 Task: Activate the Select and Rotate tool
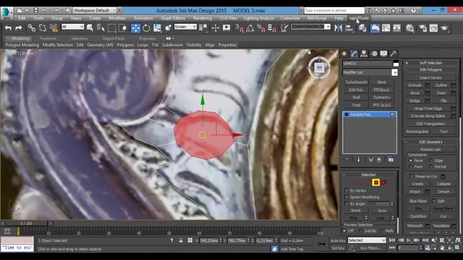coord(146,28)
